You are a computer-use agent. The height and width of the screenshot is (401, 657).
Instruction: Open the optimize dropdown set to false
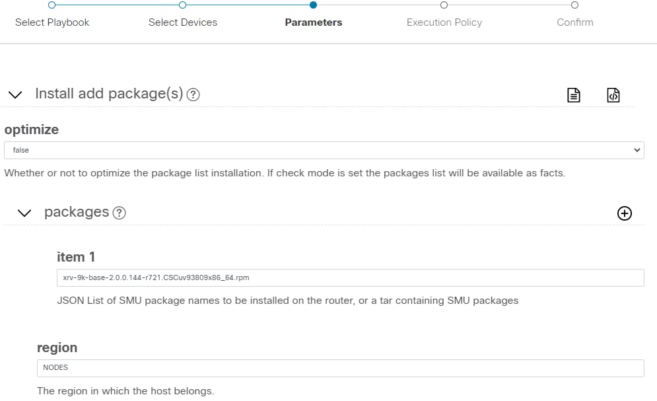pos(324,150)
